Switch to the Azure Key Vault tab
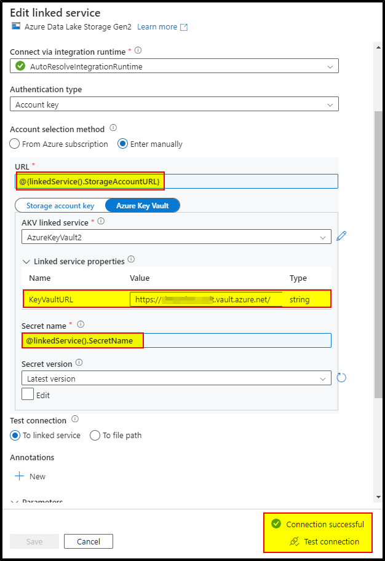Image resolution: width=385 pixels, height=561 pixels. [x=142, y=205]
